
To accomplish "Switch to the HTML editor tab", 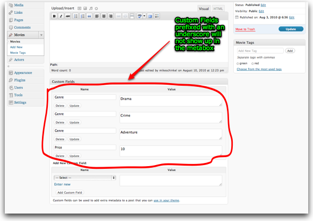I will (x=218, y=9).
